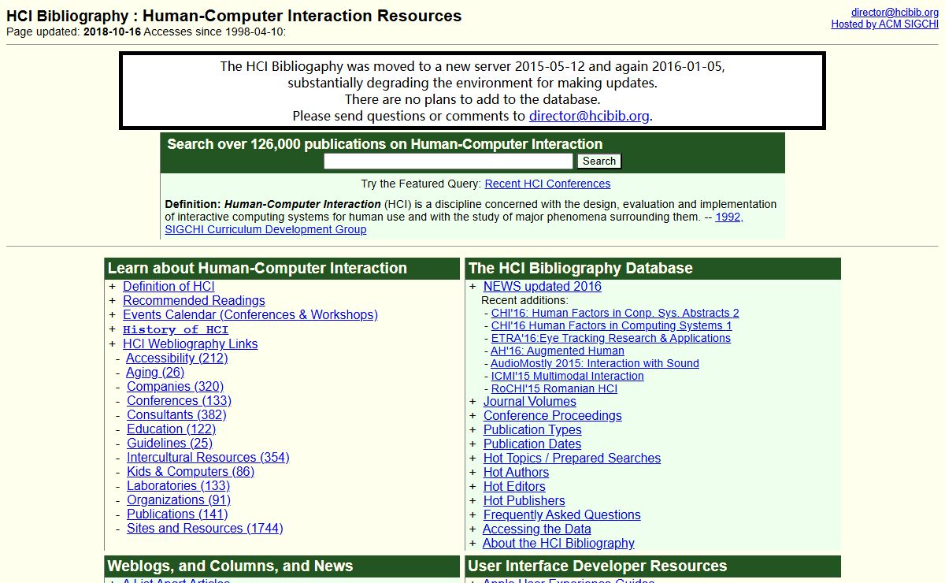945x583 pixels.
Task: Open the Consultants (382) category
Action: coord(176,415)
